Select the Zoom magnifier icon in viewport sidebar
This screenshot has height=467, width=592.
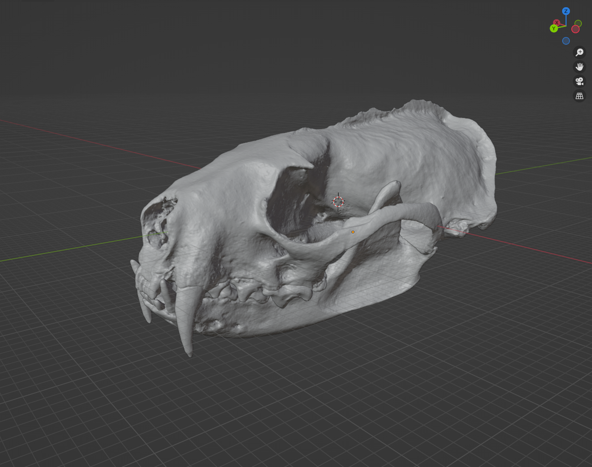[x=579, y=52]
